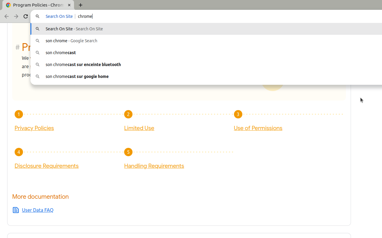The width and height of the screenshot is (382, 238).
Task: Switch to the Program Policies tab
Action: click(36, 5)
